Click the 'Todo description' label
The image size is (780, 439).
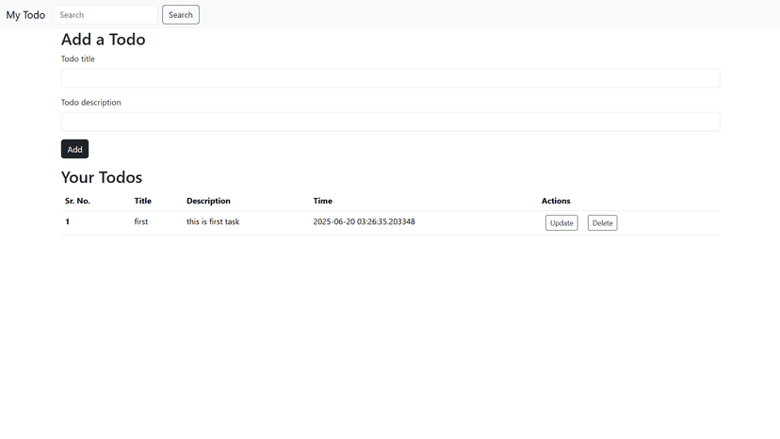[91, 103]
